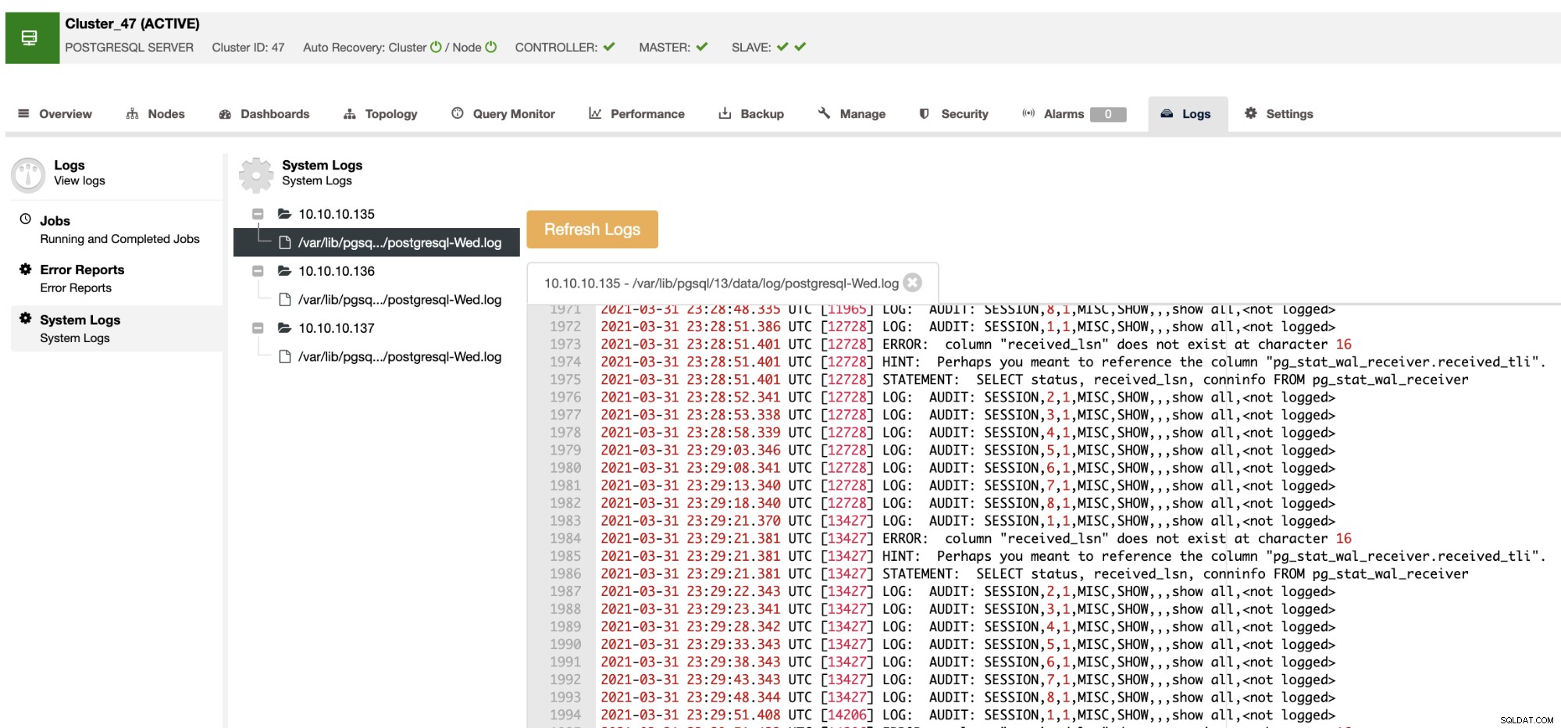Open the Performance tab
The height and width of the screenshot is (728, 1561).
coord(636,114)
